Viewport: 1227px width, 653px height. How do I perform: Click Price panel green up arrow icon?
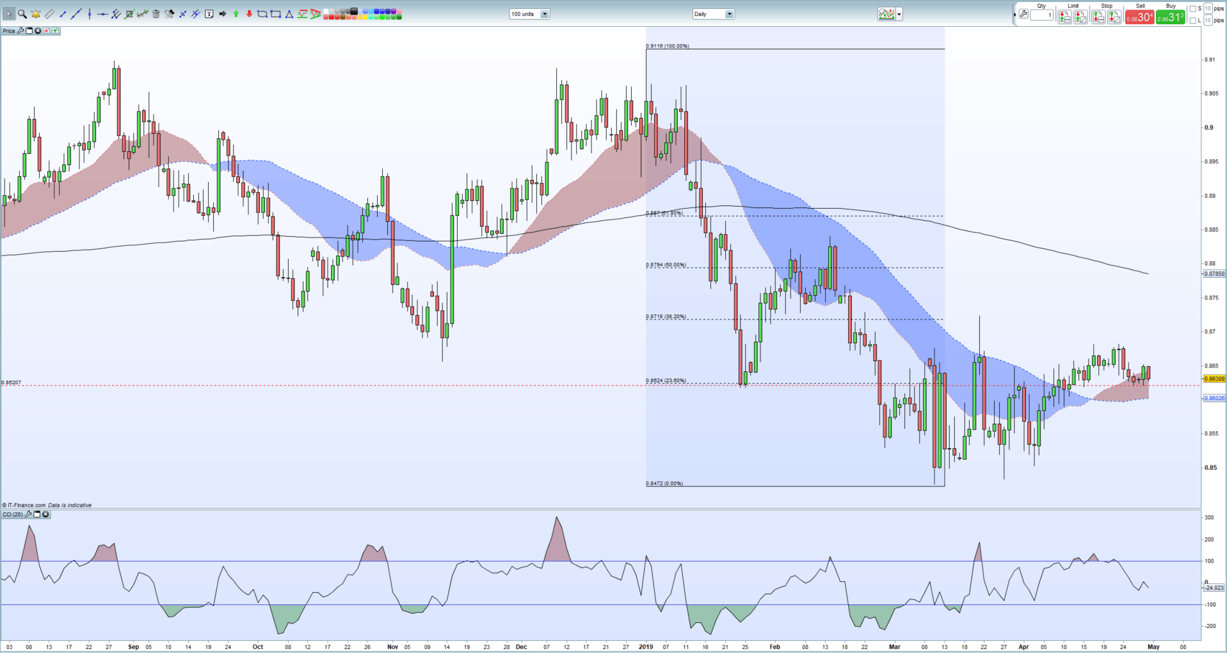coord(55,31)
